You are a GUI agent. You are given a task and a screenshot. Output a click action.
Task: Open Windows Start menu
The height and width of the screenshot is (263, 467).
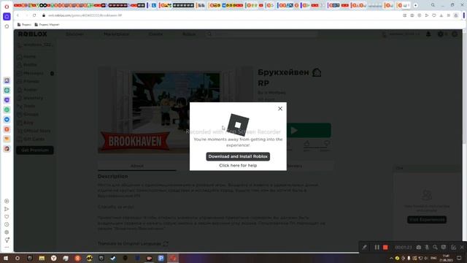[x=5, y=258]
